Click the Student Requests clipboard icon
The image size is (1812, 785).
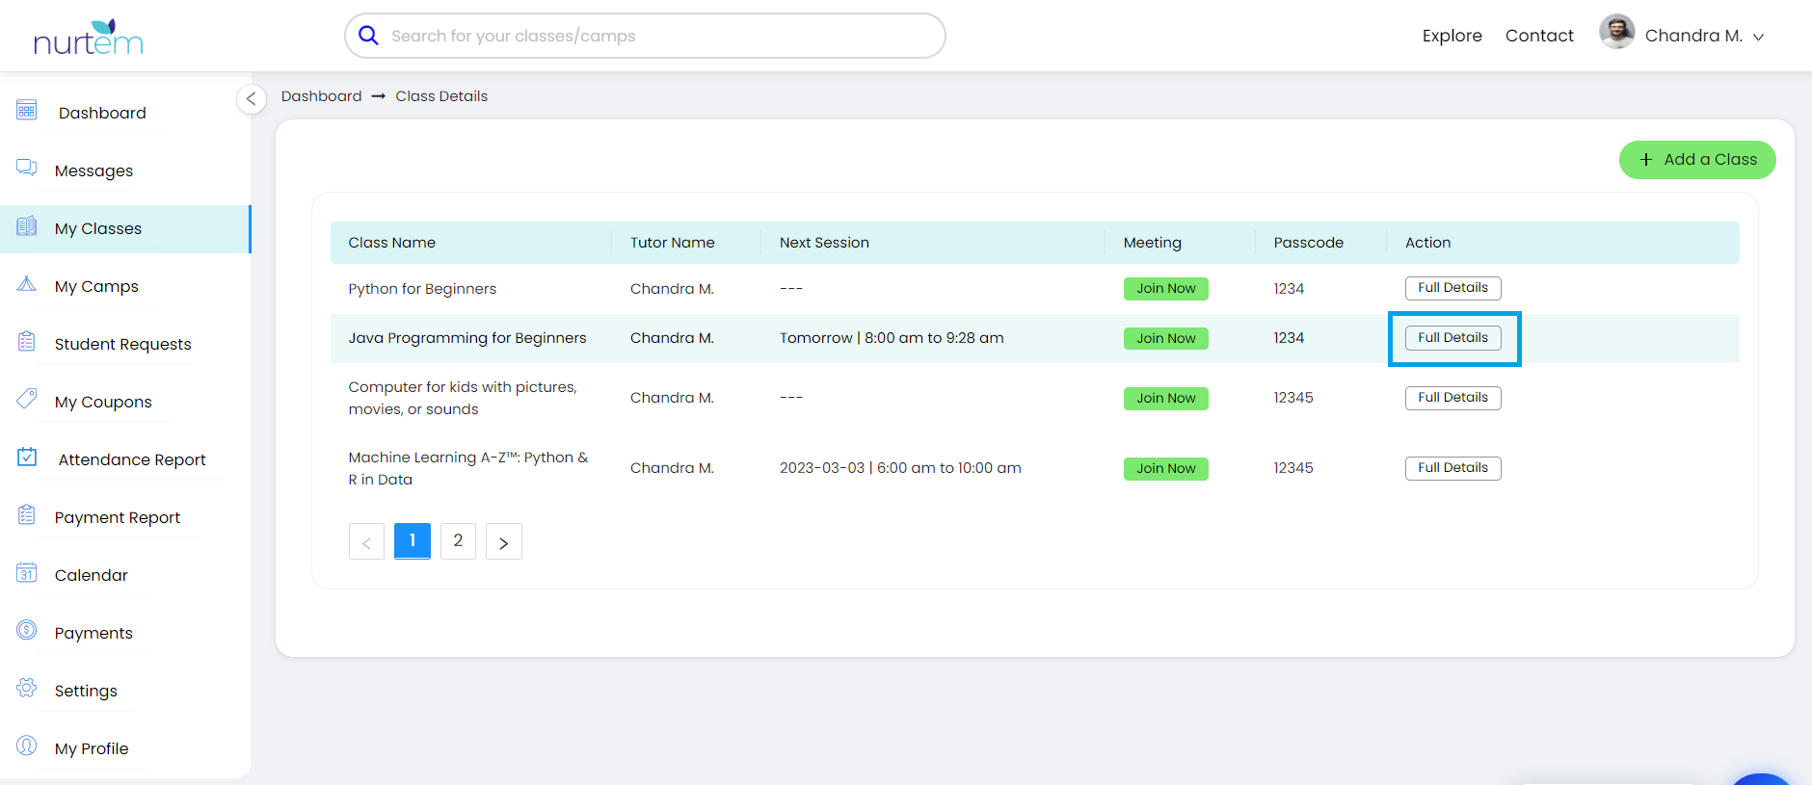point(27,342)
